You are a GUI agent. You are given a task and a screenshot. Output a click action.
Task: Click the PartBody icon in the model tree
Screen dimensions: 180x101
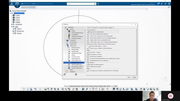(14, 22)
